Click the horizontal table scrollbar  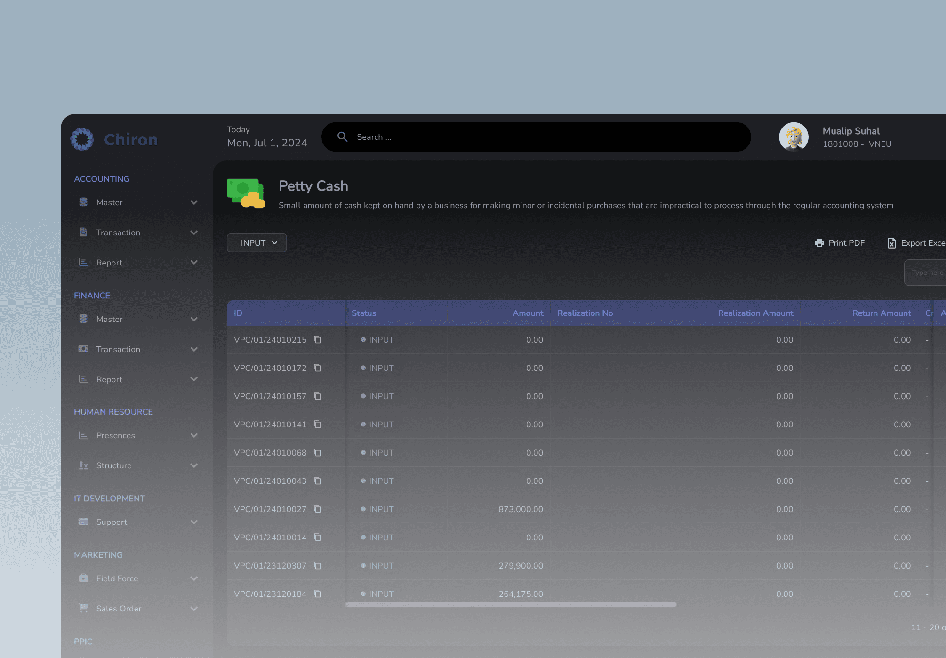pyautogui.click(x=511, y=604)
